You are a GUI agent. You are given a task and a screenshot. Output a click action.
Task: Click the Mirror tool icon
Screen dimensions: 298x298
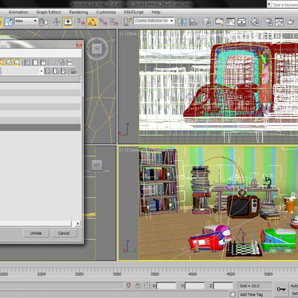pos(182,22)
